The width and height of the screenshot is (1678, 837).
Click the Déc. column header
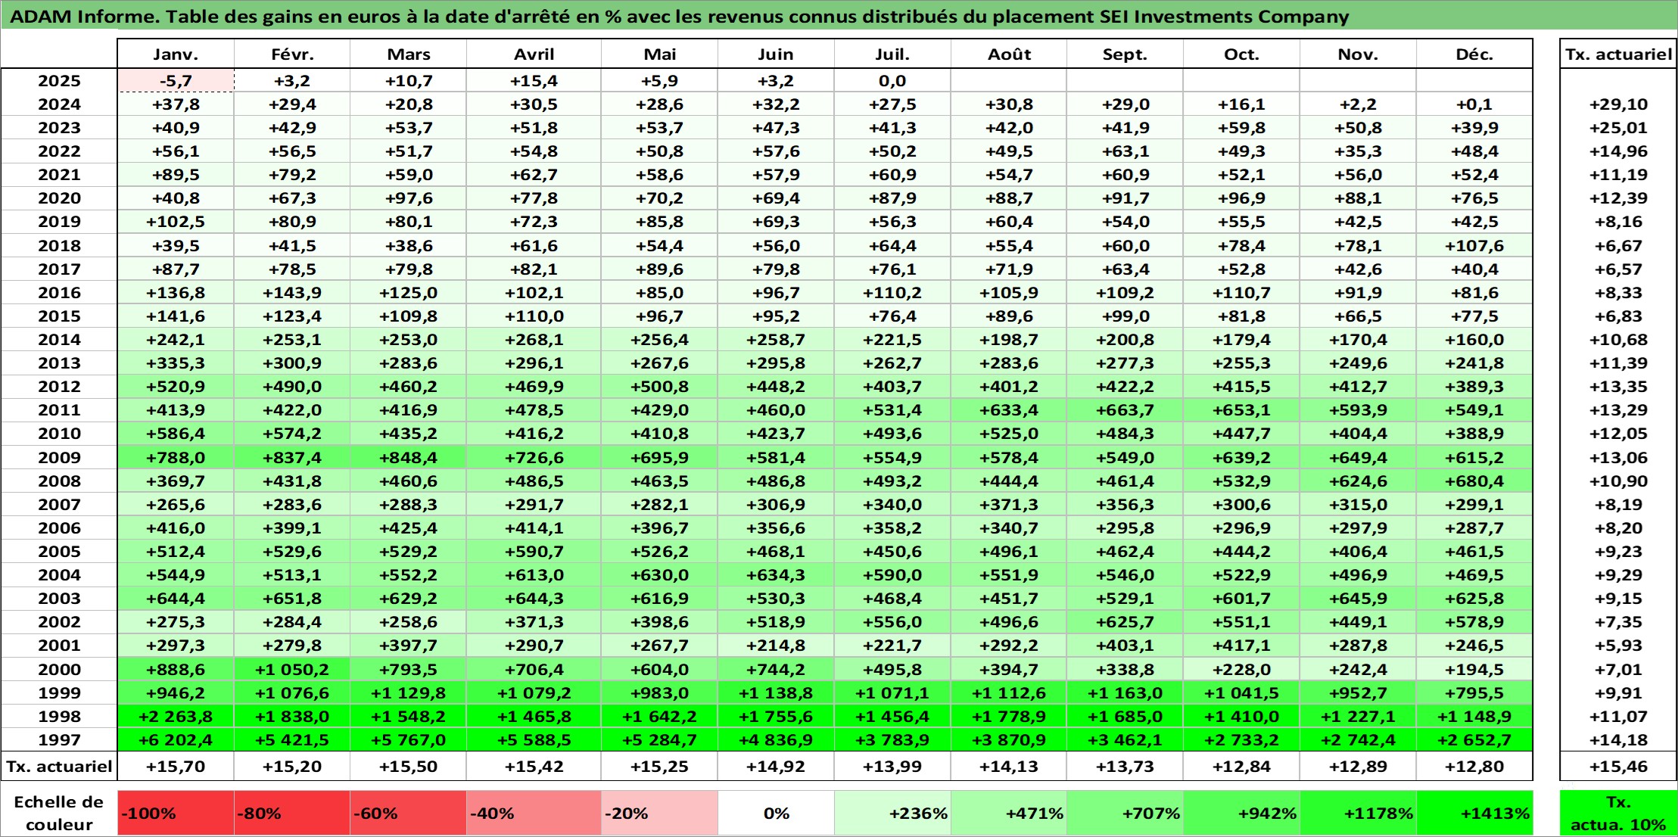(x=1475, y=54)
